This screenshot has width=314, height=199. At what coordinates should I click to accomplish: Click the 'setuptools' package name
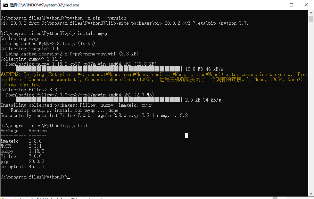click(x=13, y=167)
